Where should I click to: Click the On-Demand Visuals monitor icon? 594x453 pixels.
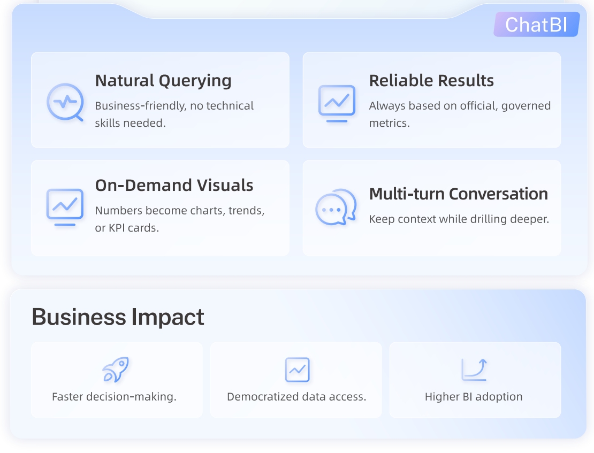pyautogui.click(x=65, y=206)
